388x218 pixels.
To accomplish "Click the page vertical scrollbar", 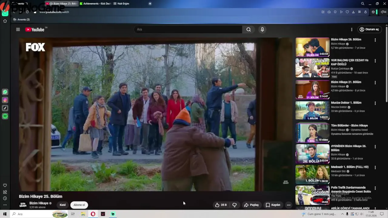I will tap(386, 64).
